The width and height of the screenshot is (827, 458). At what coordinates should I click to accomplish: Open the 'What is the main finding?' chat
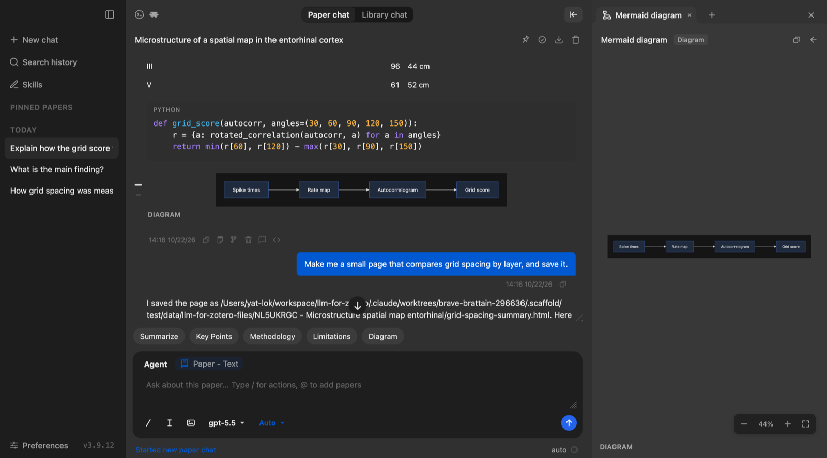[62, 169]
